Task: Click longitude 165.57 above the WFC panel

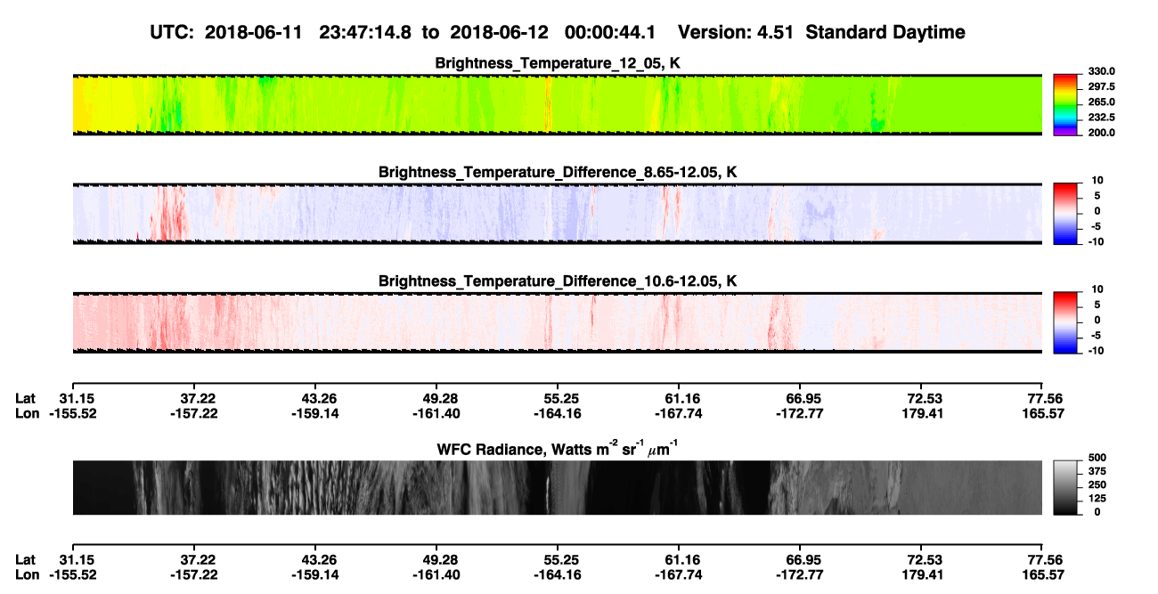Action: tap(1043, 413)
